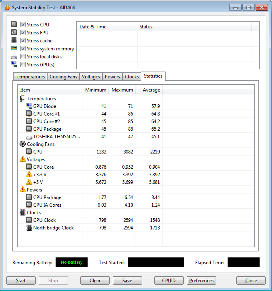Click the TOSHIBA drive icon
This screenshot has width=272, height=291.
click(29, 137)
